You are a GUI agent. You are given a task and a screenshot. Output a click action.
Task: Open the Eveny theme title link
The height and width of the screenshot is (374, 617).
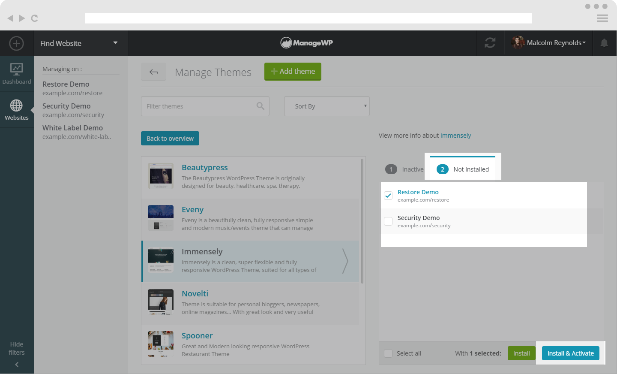click(193, 210)
